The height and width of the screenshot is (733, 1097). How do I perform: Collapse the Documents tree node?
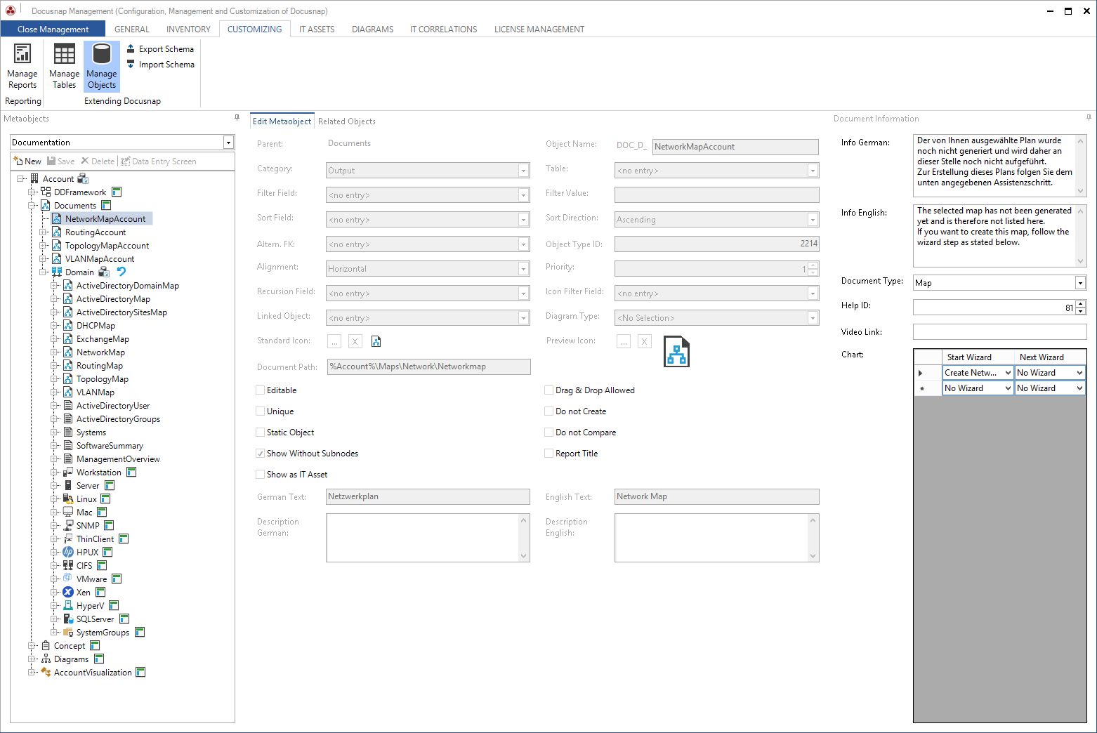(32, 206)
